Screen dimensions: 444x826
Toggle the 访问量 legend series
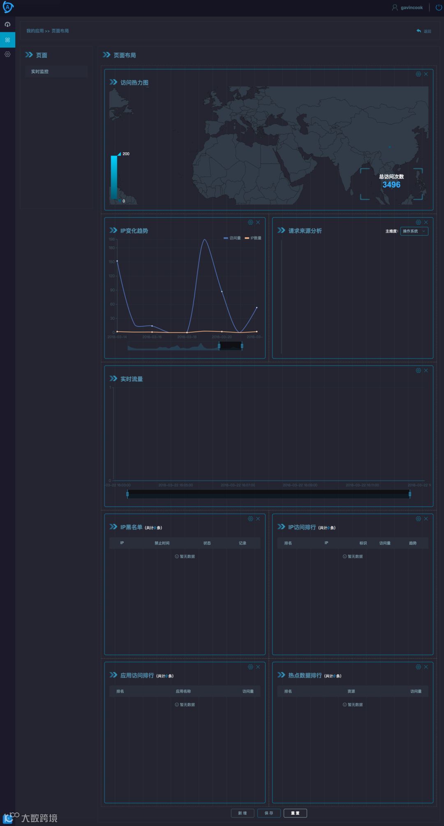pyautogui.click(x=232, y=238)
